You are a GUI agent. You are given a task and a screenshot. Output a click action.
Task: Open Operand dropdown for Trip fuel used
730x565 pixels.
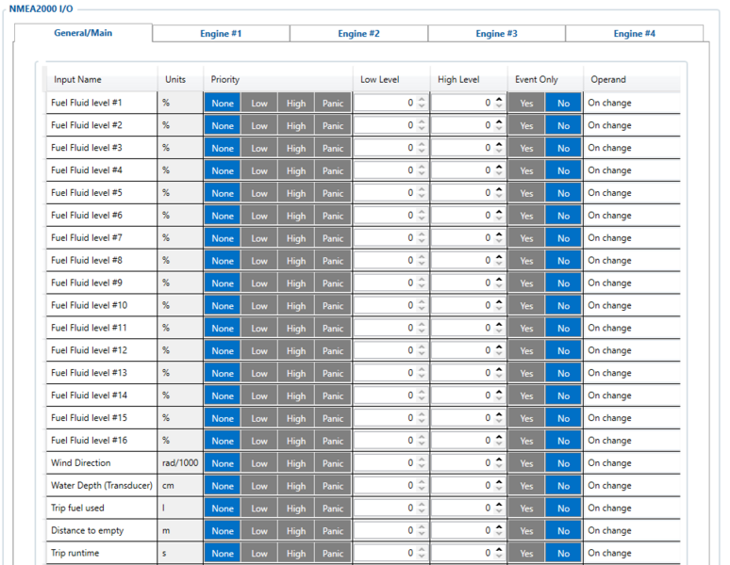point(630,508)
